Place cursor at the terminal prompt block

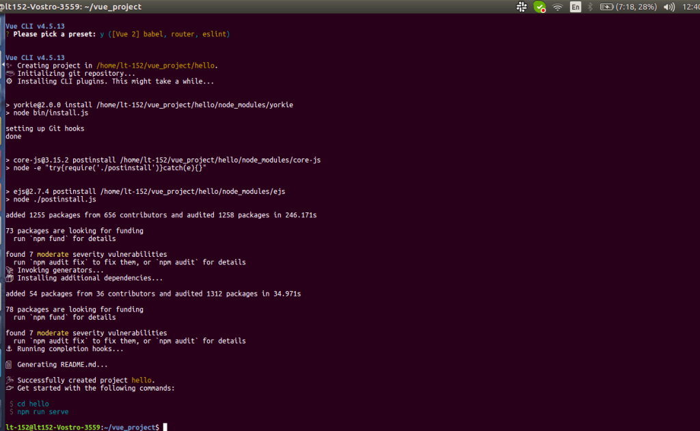(x=165, y=427)
